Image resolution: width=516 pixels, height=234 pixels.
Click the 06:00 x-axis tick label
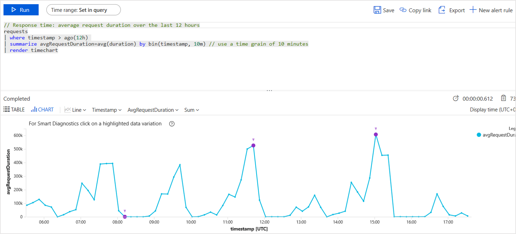pyautogui.click(x=44, y=222)
